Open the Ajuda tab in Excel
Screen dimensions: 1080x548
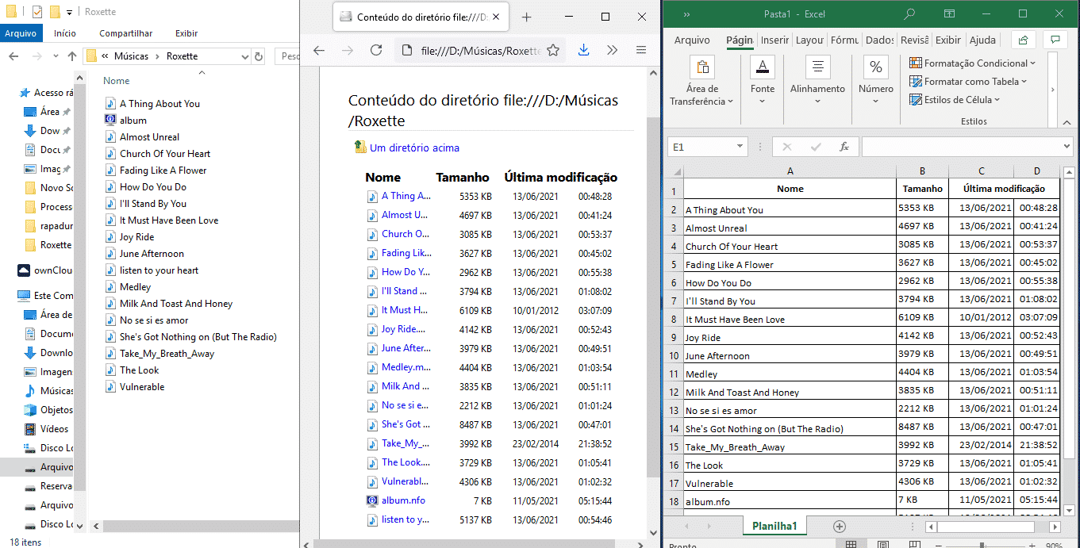[x=982, y=40]
